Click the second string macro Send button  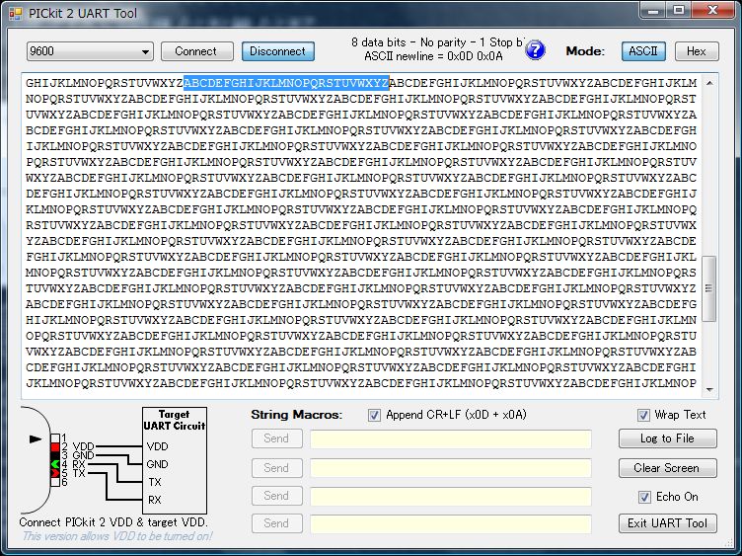[x=277, y=468]
